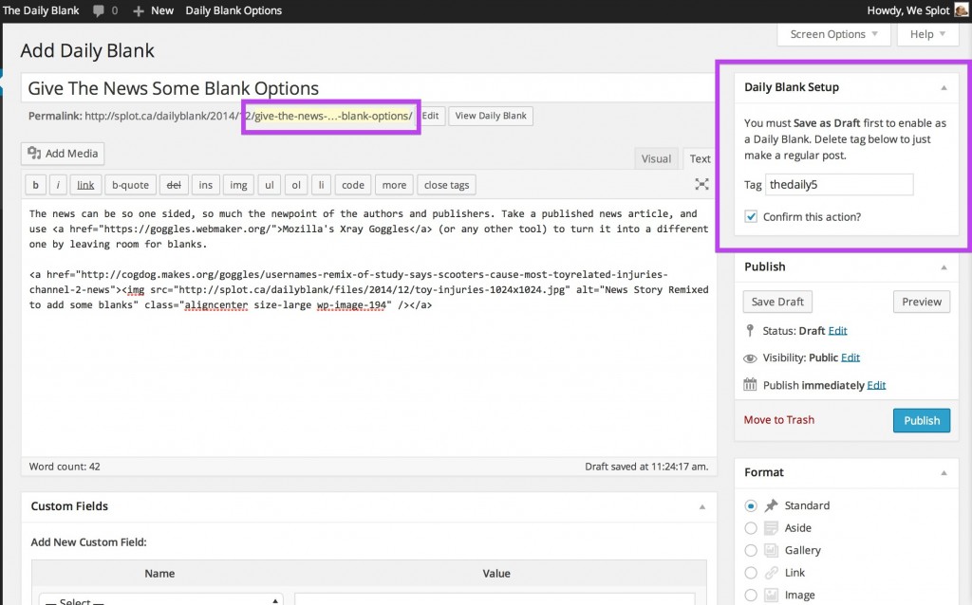Collapse the Custom Fields panel

[x=701, y=506]
